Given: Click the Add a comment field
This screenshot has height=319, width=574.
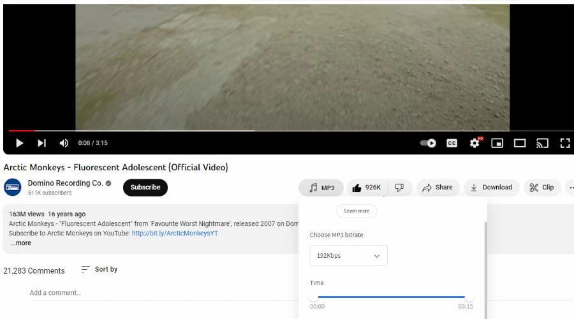Looking at the screenshot, I should click(x=164, y=293).
